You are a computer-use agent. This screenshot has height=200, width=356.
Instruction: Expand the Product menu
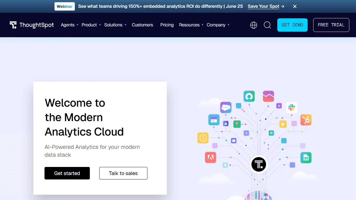91,25
